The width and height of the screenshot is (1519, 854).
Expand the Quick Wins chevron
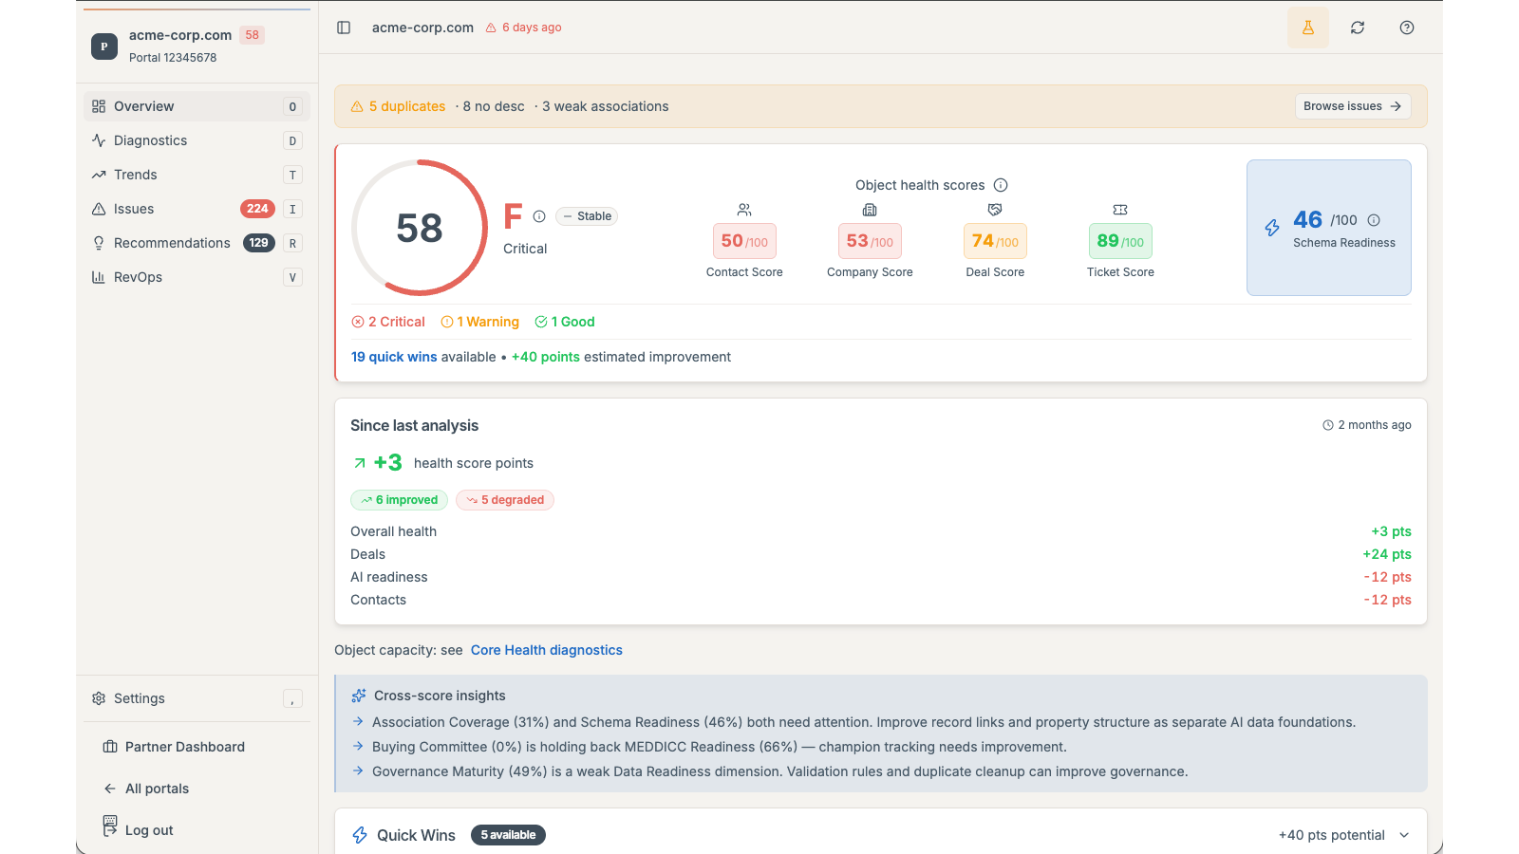tap(1404, 835)
